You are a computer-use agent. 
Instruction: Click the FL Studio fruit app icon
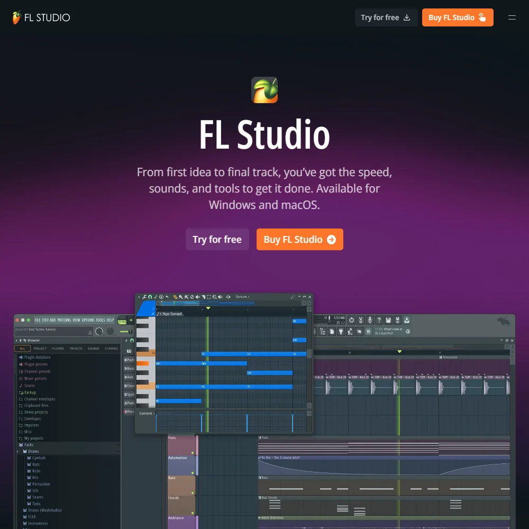(x=264, y=90)
